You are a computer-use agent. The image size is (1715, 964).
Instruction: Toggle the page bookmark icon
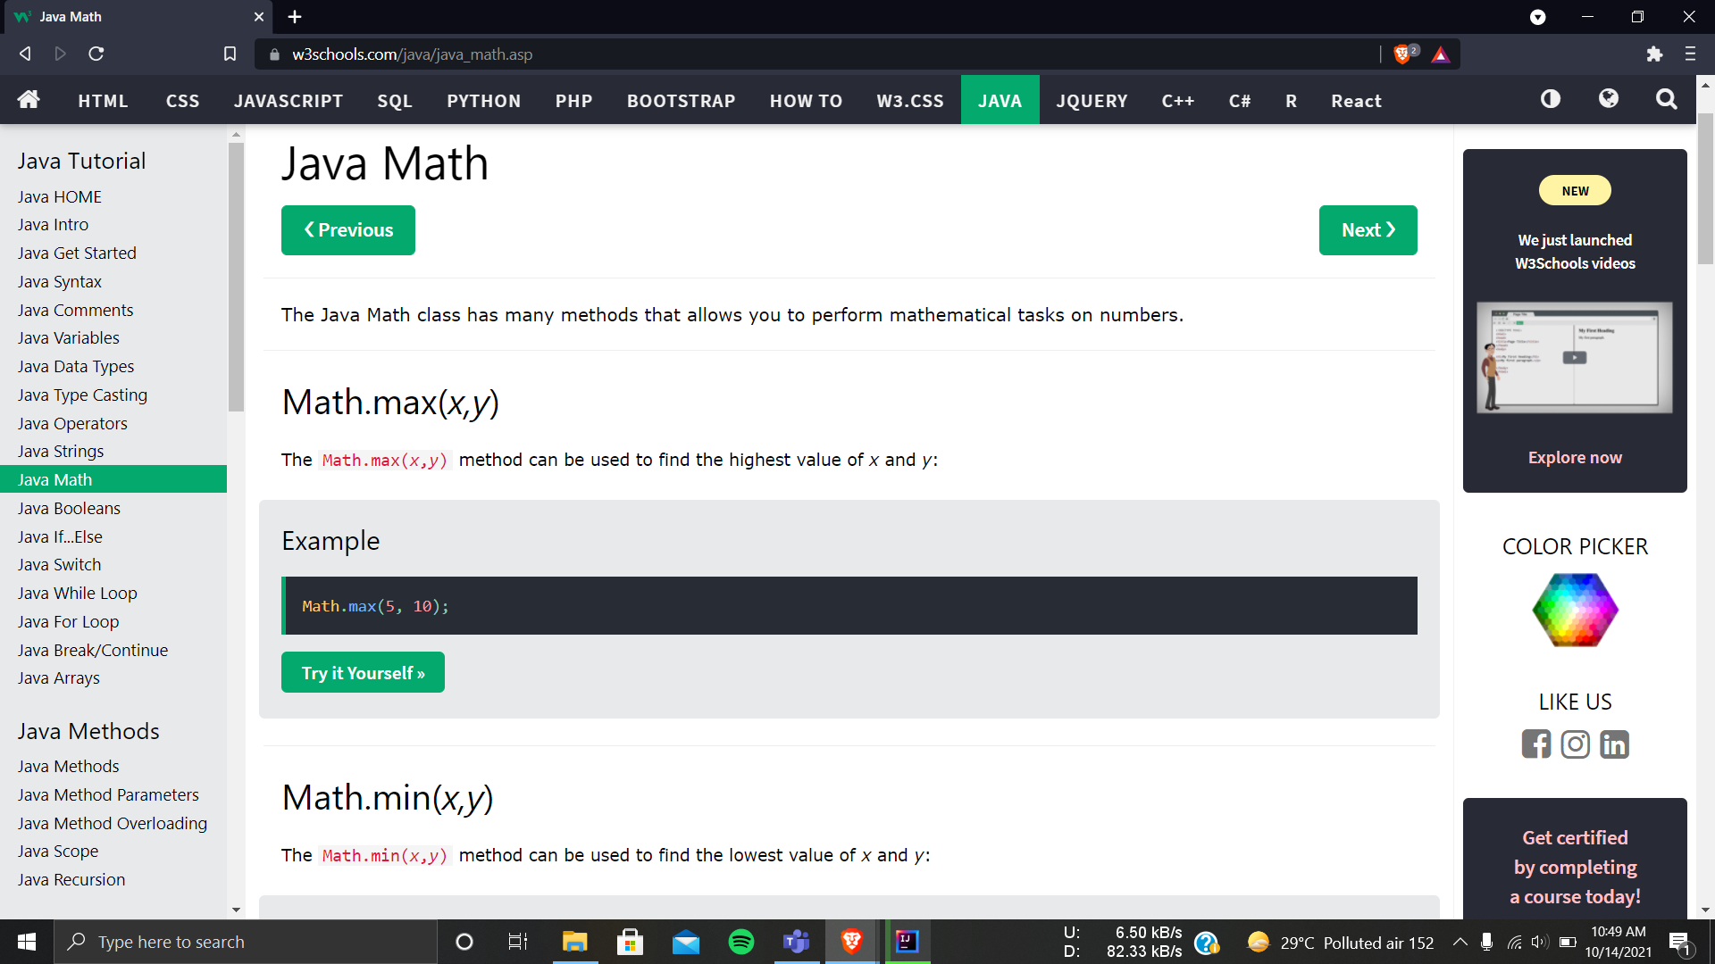(x=230, y=54)
